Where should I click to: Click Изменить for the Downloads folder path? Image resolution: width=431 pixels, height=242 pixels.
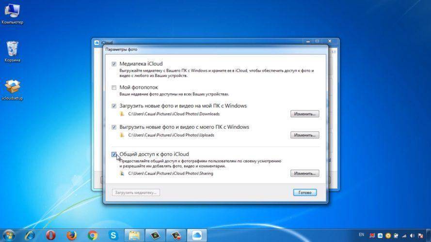pyautogui.click(x=304, y=114)
